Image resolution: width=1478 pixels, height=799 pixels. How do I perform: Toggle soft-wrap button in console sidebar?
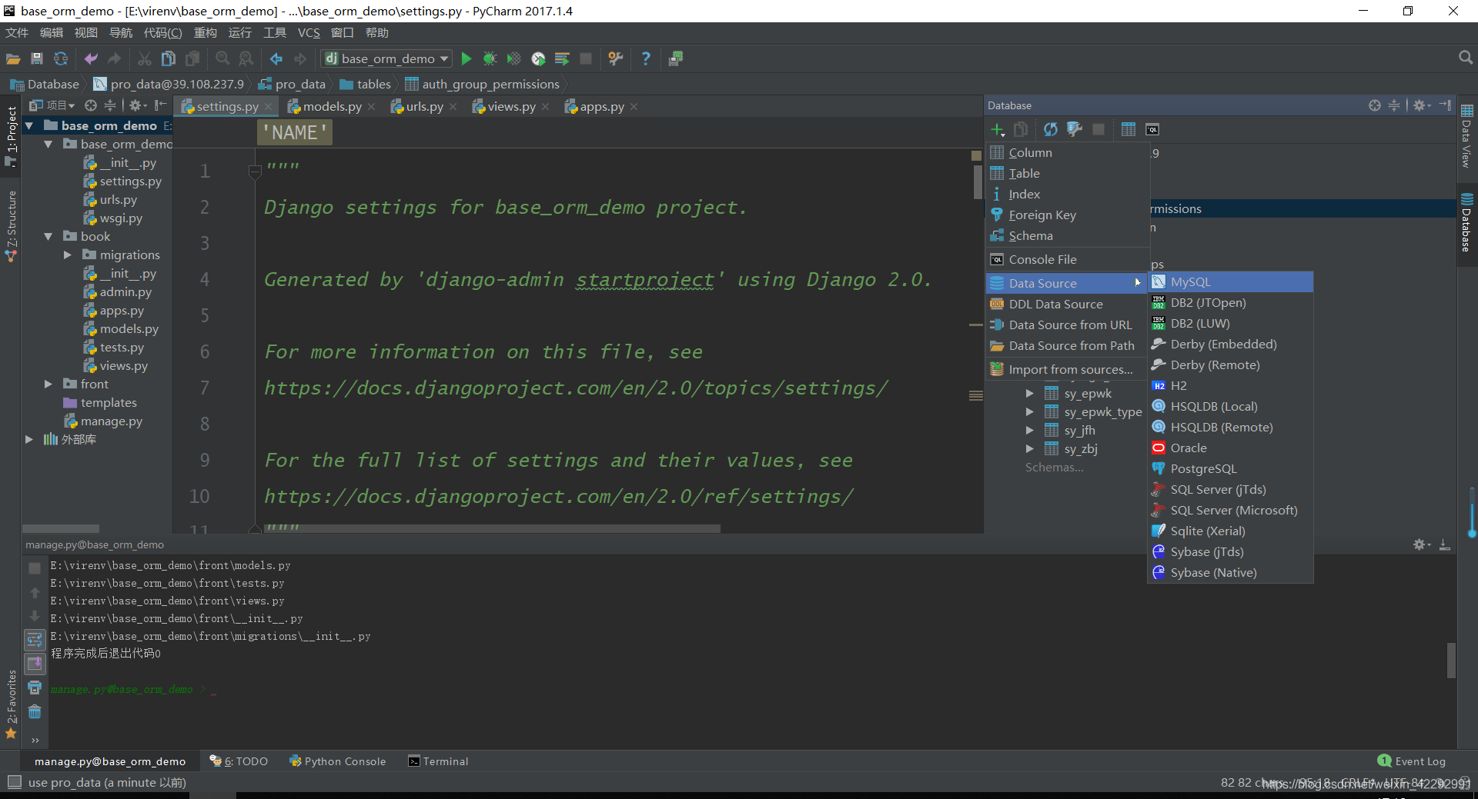click(35, 639)
